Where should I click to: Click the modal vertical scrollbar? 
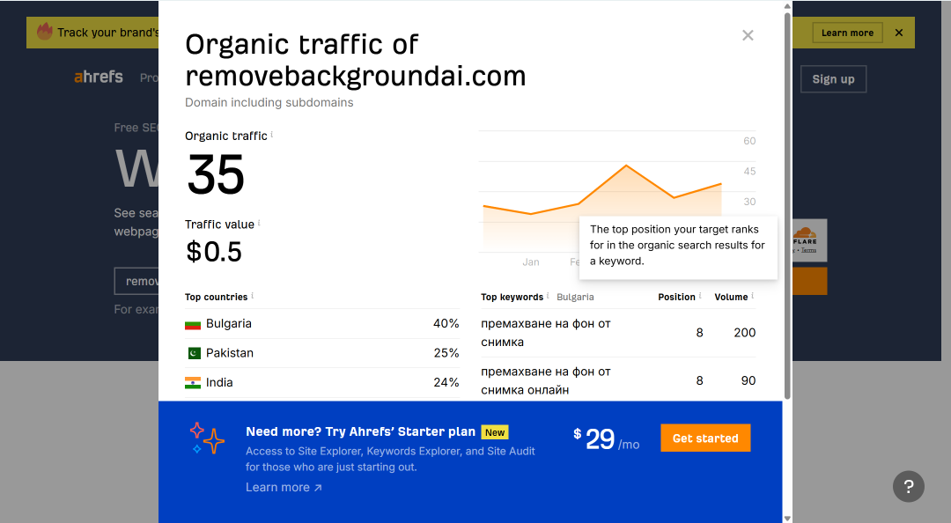(787, 206)
